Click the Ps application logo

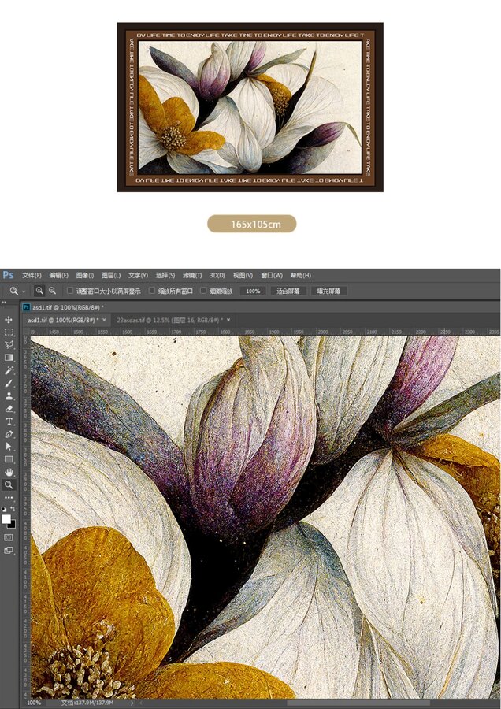pos(8,275)
